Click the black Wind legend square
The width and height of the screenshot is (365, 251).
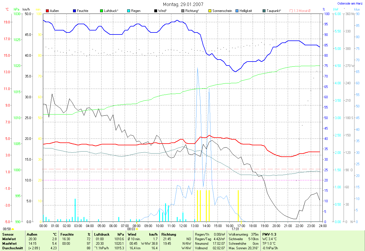coord(156,11)
